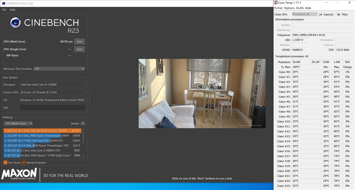The height and width of the screenshot is (190, 355).
Task: Click the CPUID value 0xB0671
Action: [300, 50]
